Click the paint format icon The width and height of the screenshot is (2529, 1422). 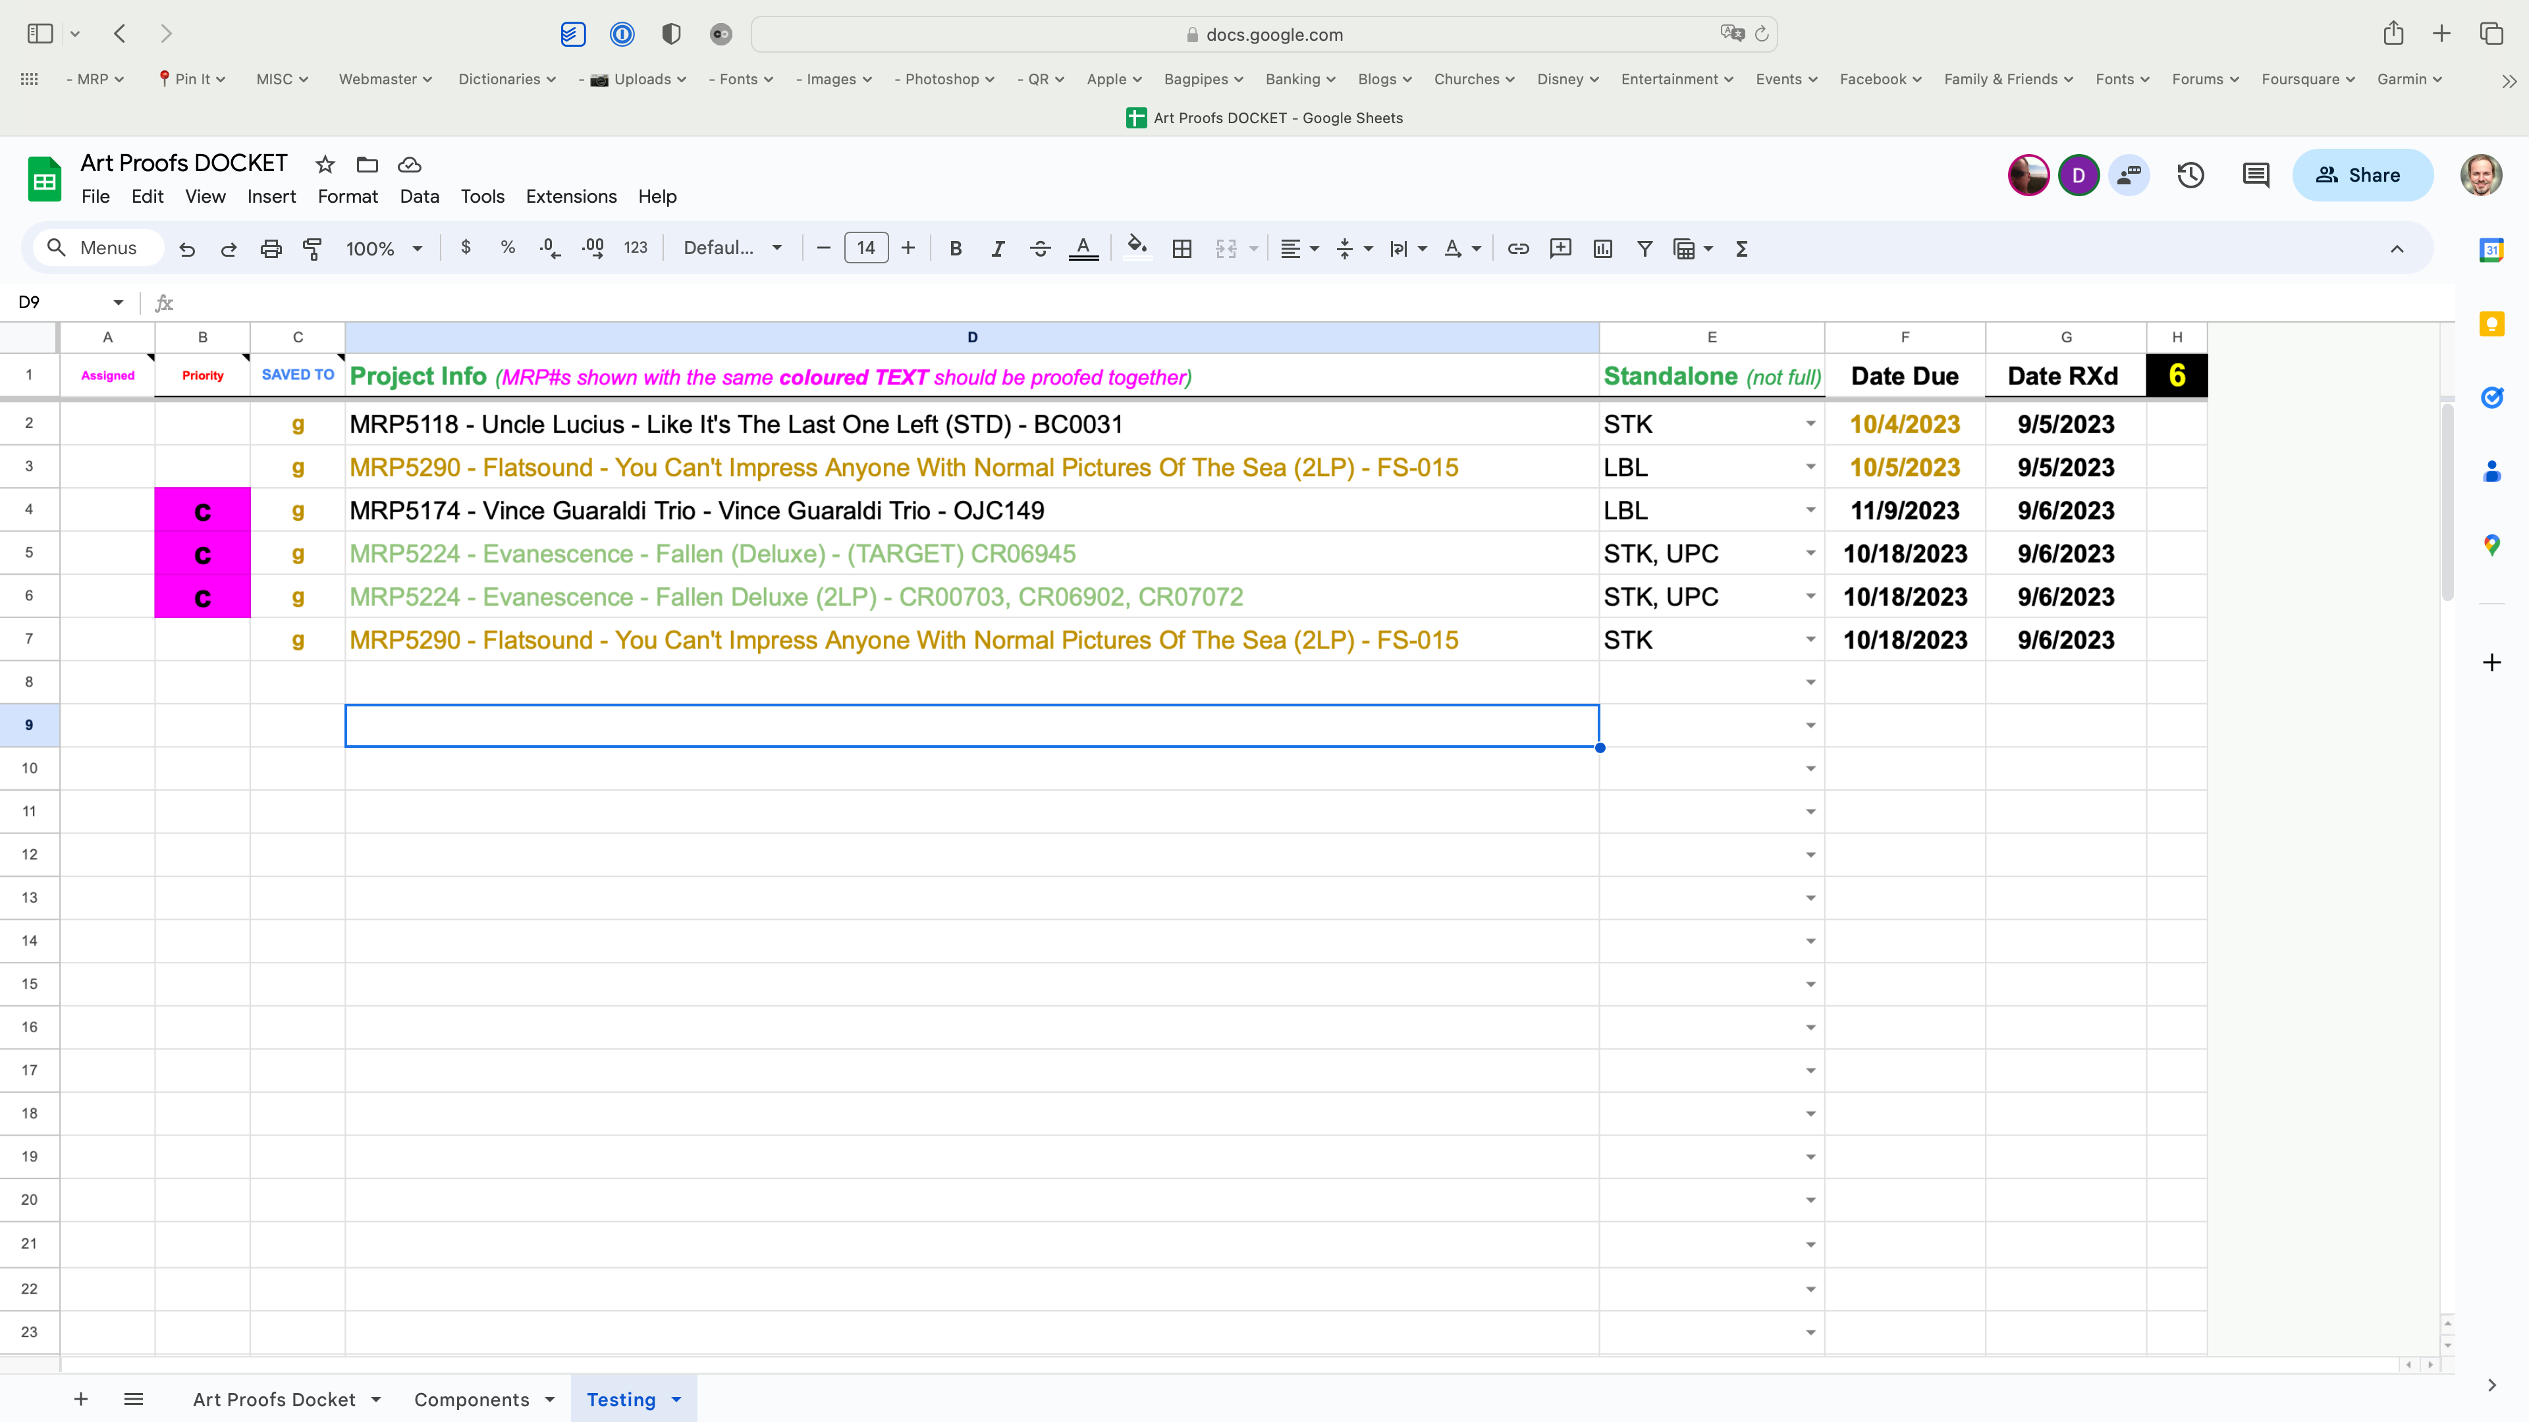(x=312, y=248)
